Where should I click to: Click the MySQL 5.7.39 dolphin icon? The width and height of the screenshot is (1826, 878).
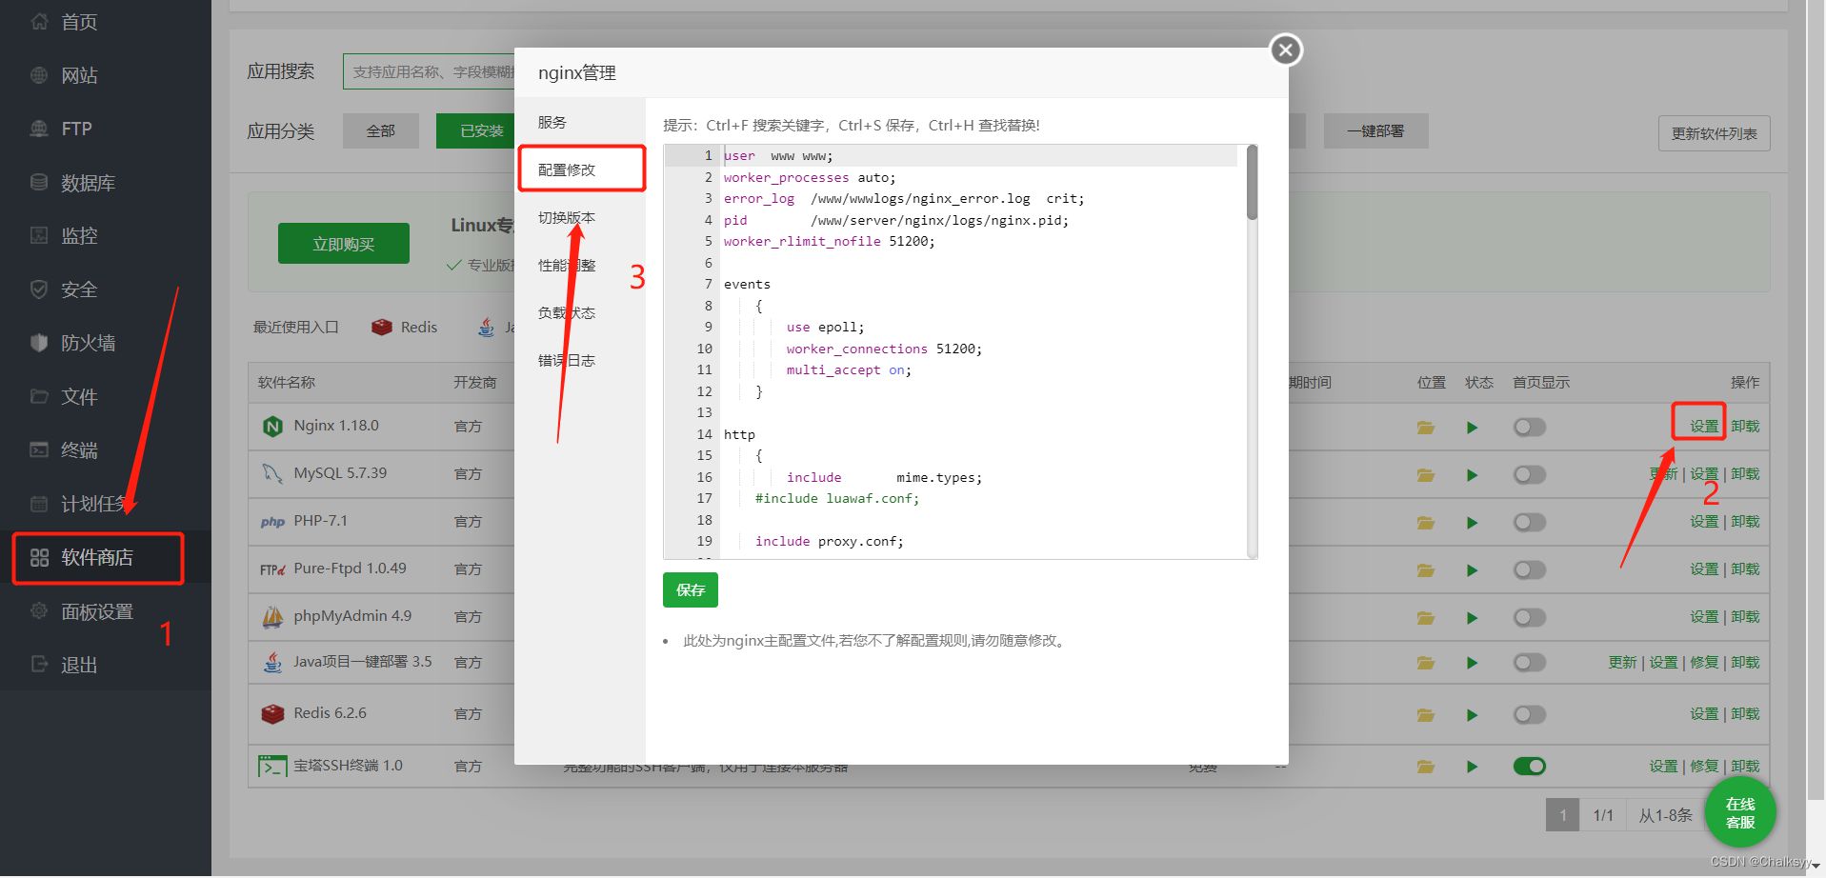point(272,473)
